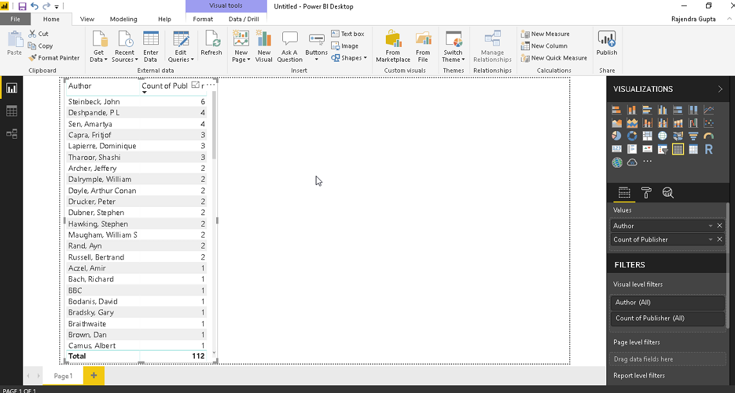This screenshot has width=735, height=393.
Task: Toggle focus mode on the table visual
Action: 195,85
